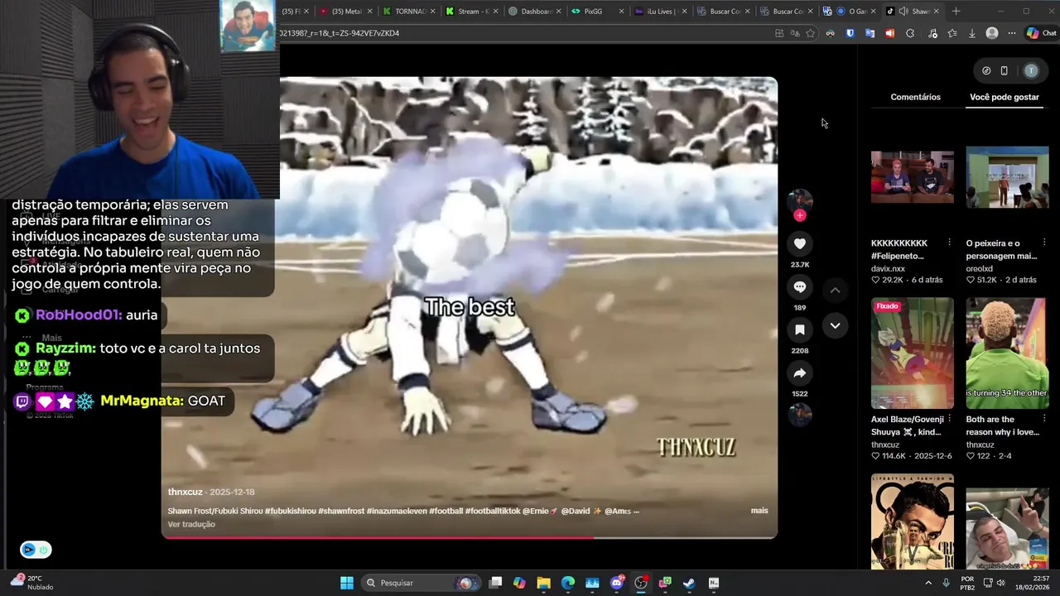Open Edge settings and more menu
The height and width of the screenshot is (596, 1060).
pos(1011,33)
